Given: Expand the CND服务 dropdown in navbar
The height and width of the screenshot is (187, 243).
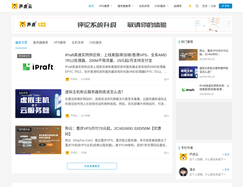Looking at the screenshot, I should pos(162,6).
